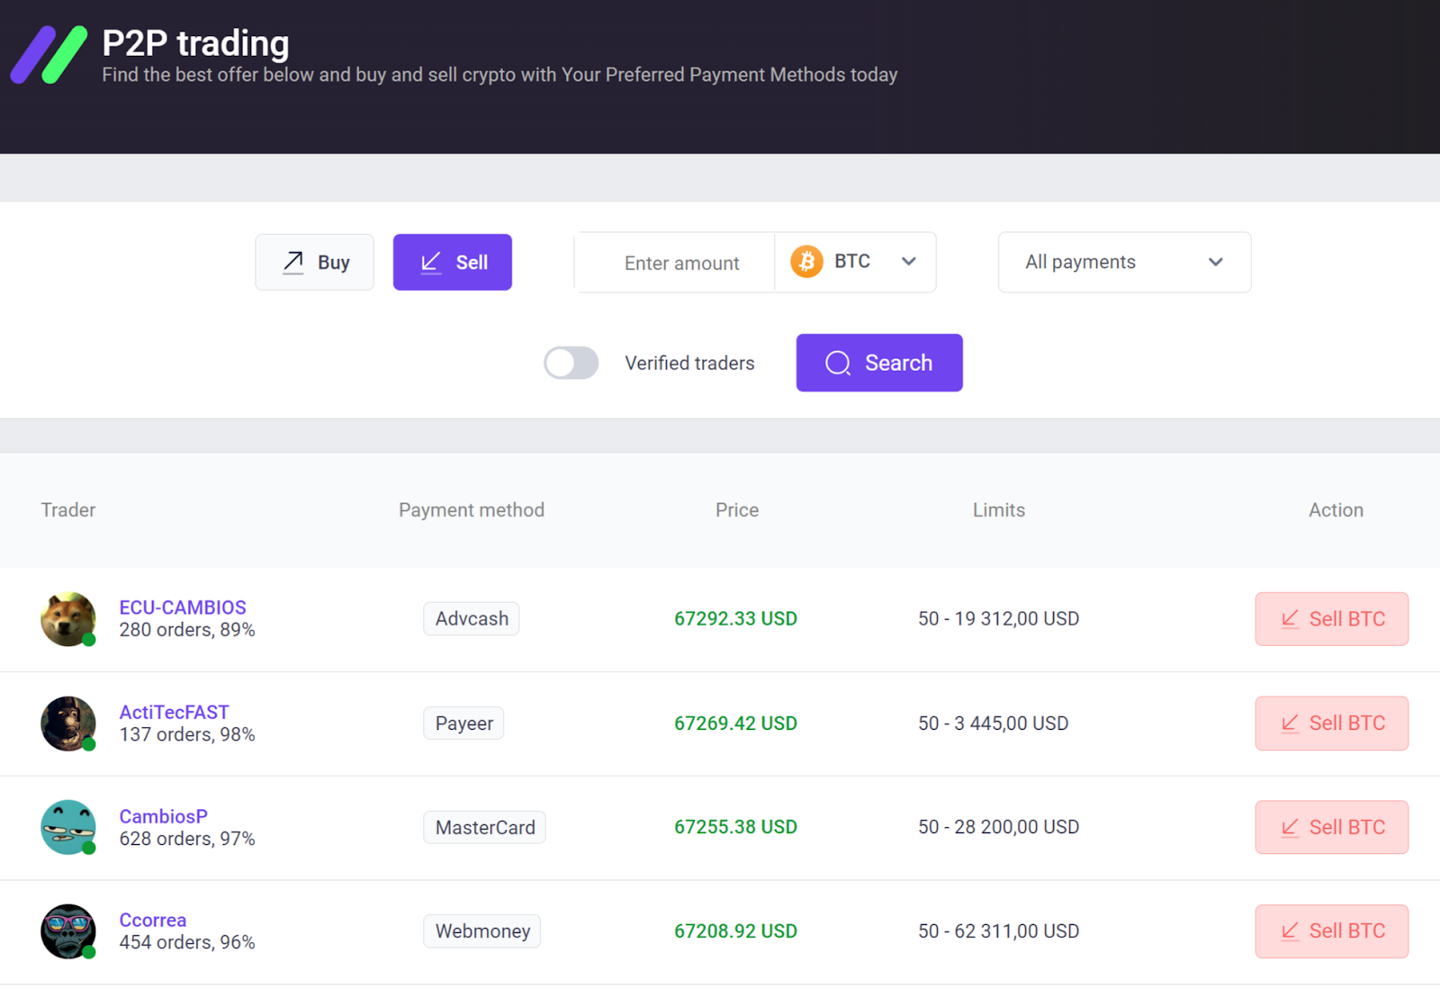1440x989 pixels.
Task: Click limits 50 - 3 445,00 USD
Action: tap(994, 724)
